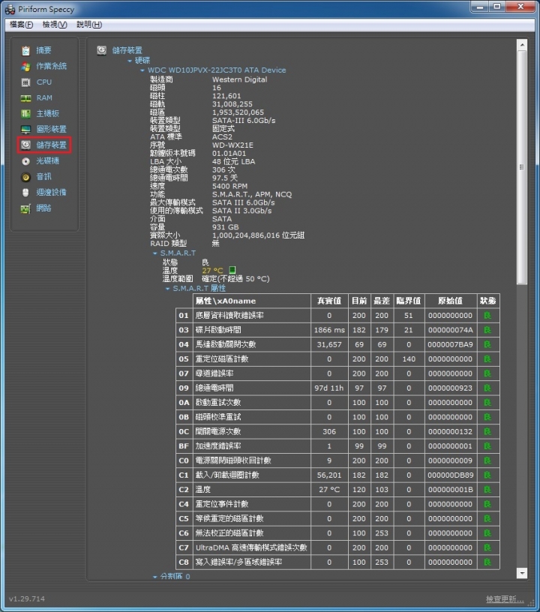Click the 931 GB capacity value
Screen dimensions: 540x612
point(226,227)
